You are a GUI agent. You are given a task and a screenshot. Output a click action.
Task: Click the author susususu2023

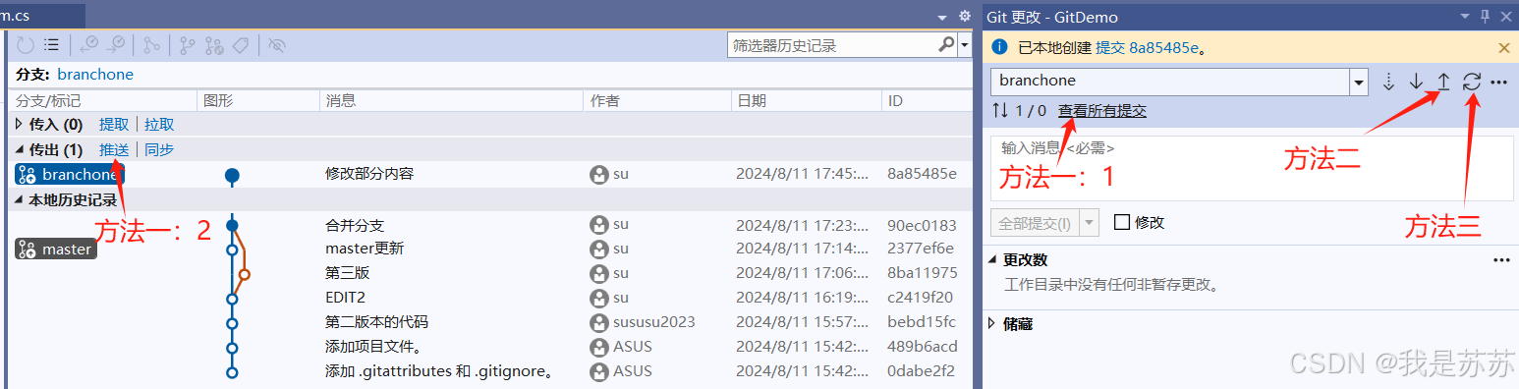point(653,322)
